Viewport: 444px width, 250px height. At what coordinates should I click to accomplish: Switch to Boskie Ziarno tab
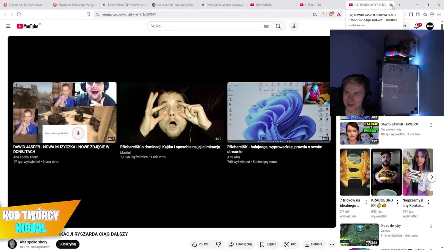[x=124, y=5]
